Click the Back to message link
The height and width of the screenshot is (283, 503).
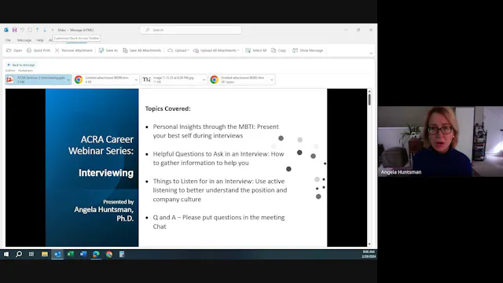pyautogui.click(x=21, y=64)
